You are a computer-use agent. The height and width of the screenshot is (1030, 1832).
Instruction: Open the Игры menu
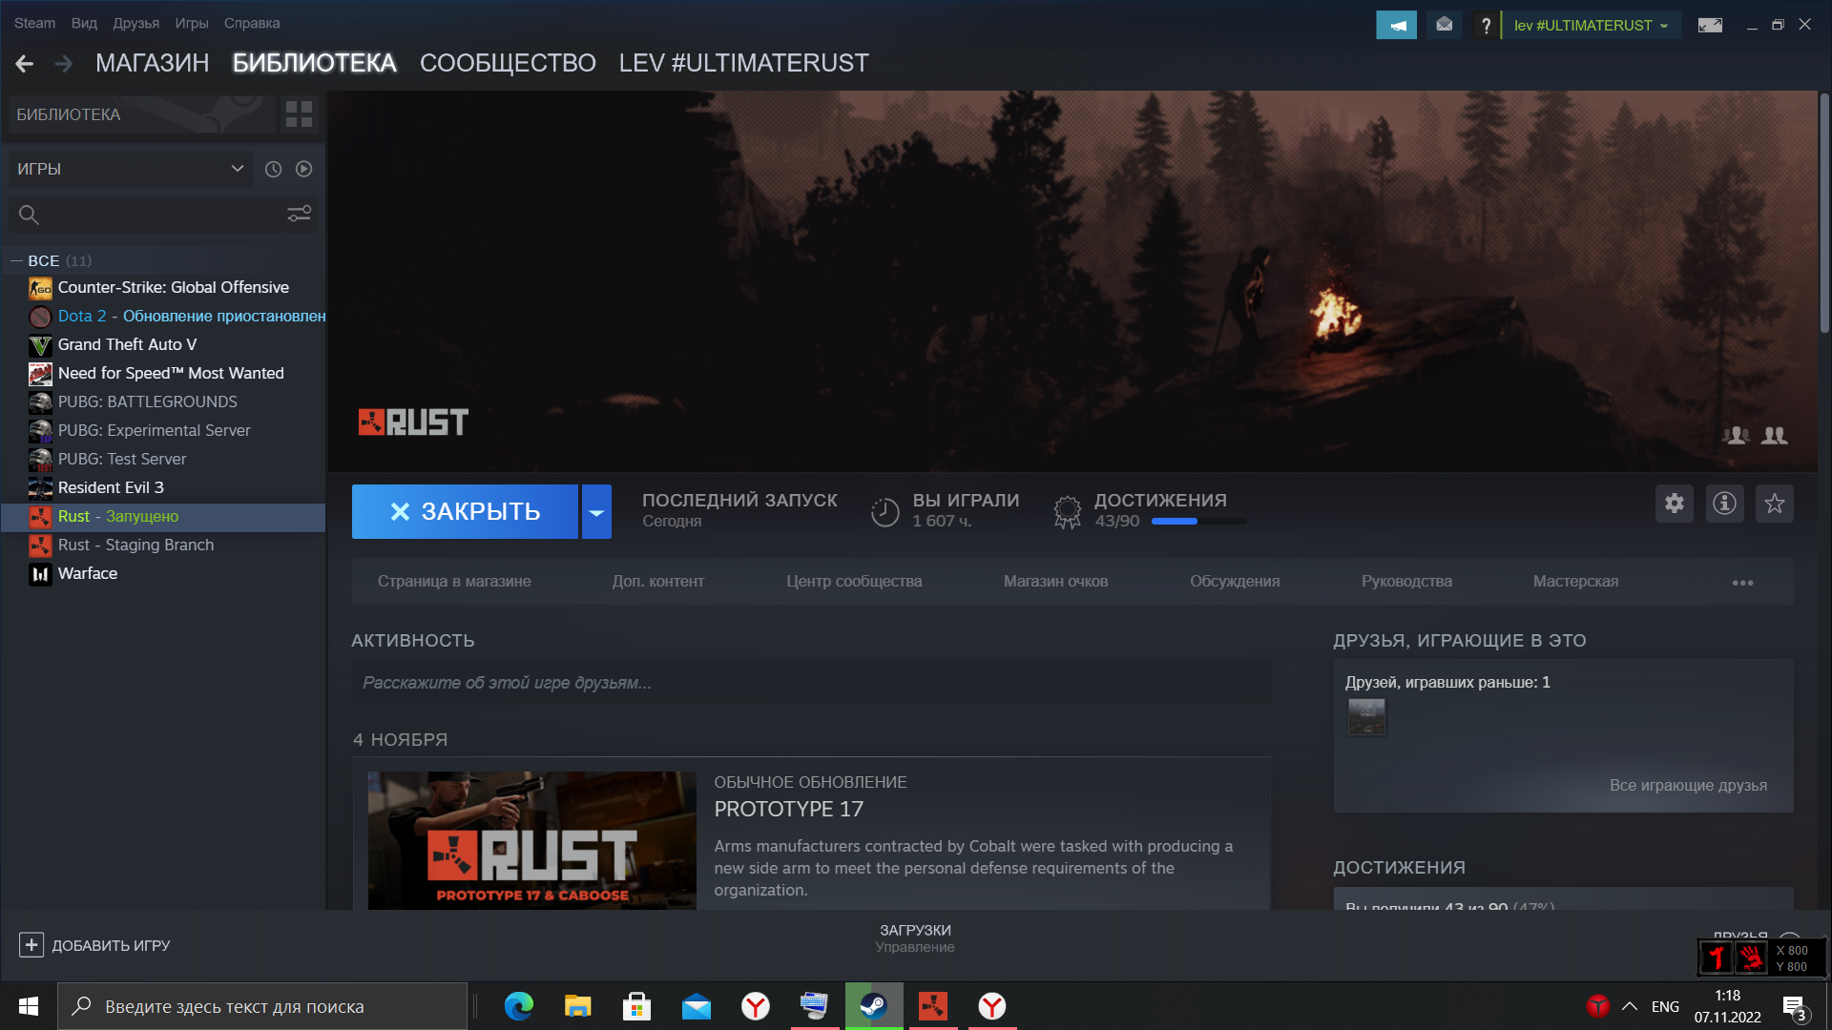(x=192, y=23)
